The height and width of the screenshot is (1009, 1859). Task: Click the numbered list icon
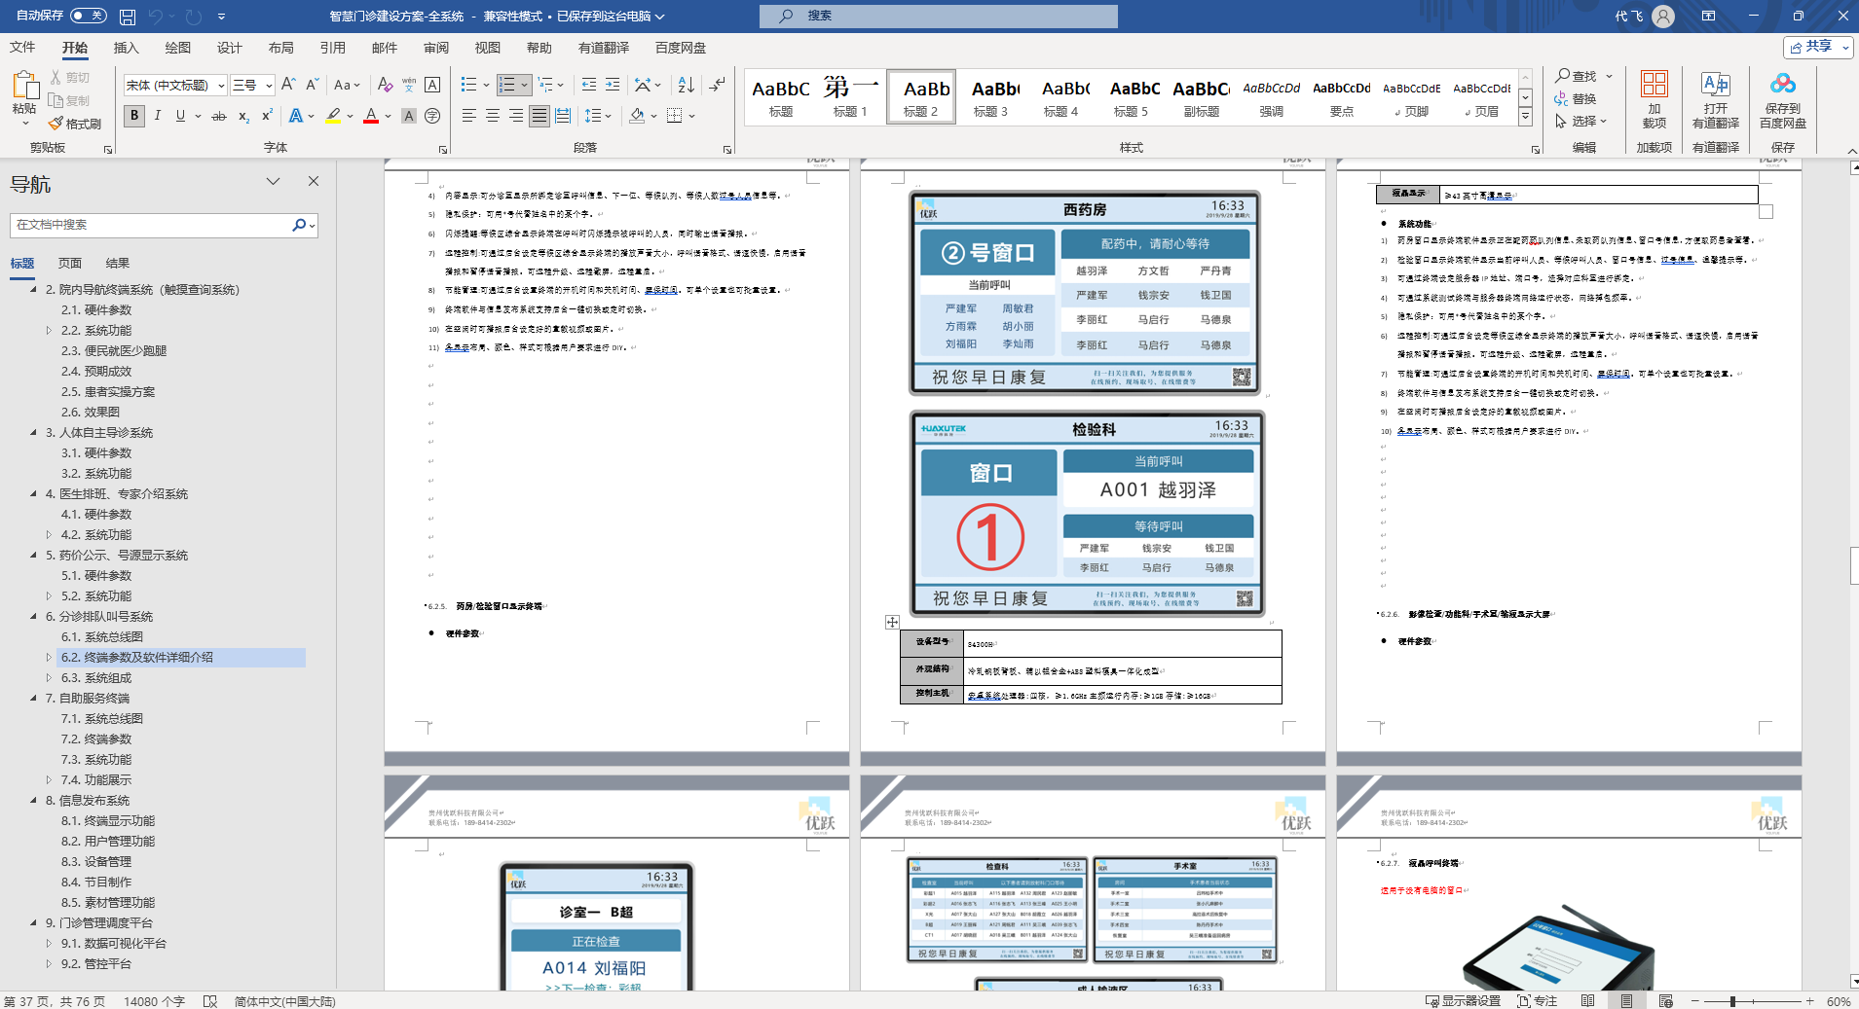point(506,85)
